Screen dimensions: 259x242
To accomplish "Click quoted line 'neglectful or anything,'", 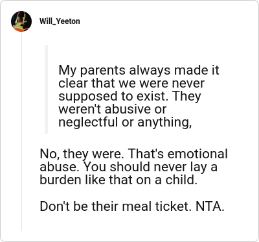I will (x=125, y=123).
